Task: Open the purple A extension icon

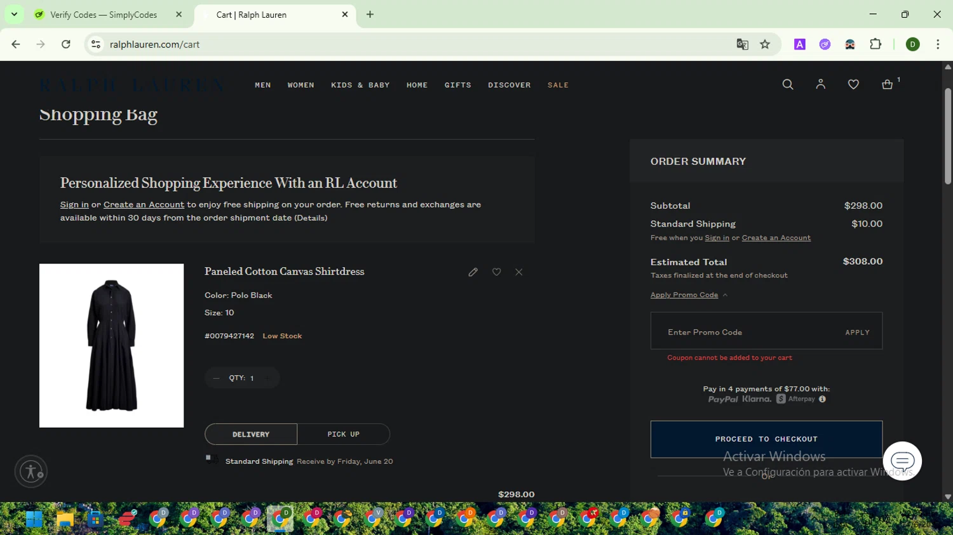Action: pyautogui.click(x=800, y=44)
